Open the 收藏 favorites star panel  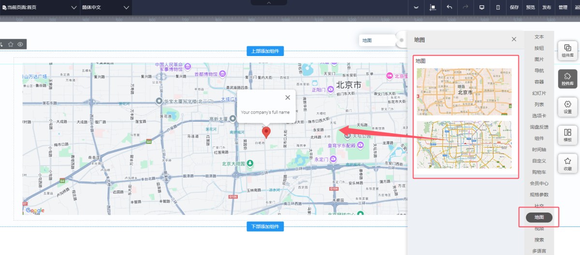567,164
